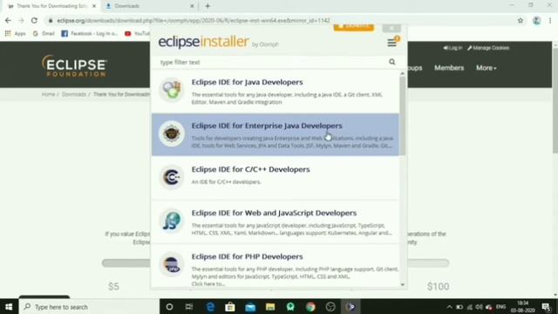The height and width of the screenshot is (314, 558).
Task: Open the Members menu on Eclipse site
Action: (449, 68)
